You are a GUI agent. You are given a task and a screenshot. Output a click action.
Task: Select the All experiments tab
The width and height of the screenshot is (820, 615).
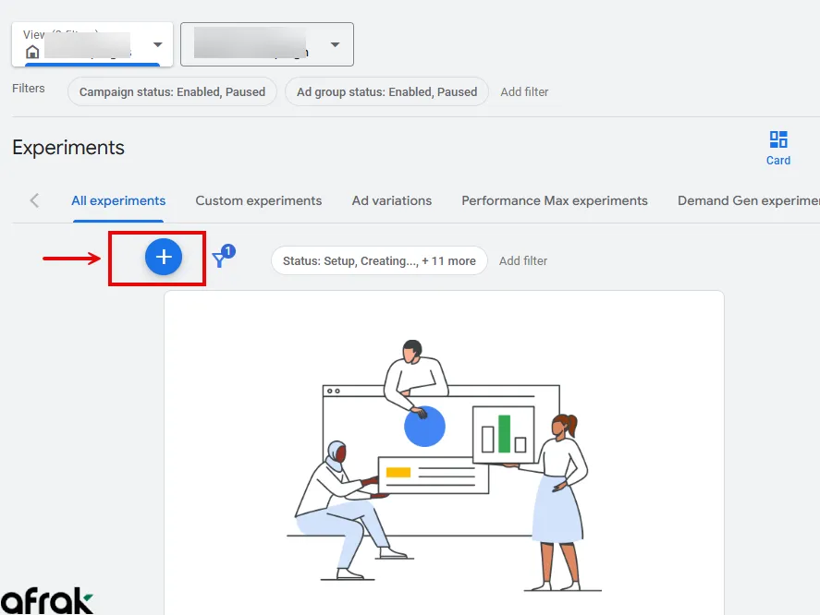tap(118, 200)
